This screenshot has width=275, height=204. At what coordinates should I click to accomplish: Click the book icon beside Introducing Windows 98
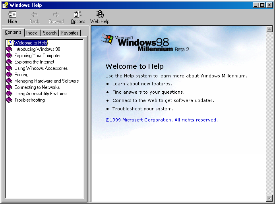tap(9, 49)
